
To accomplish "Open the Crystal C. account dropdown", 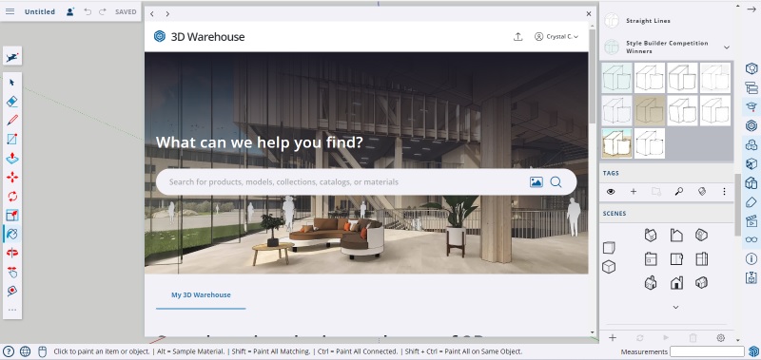I will (x=556, y=36).
